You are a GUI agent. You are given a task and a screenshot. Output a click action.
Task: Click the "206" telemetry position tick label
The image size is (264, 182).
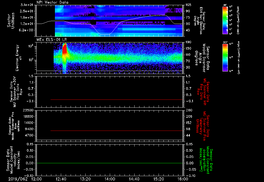click(x=189, y=116)
